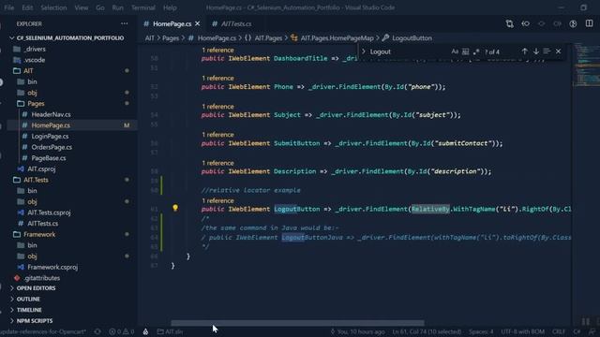
Task: Open the File menu
Action: 8,7
